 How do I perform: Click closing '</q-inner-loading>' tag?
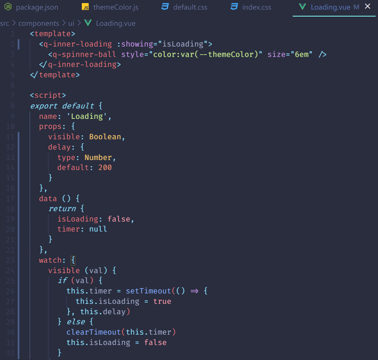[80, 65]
